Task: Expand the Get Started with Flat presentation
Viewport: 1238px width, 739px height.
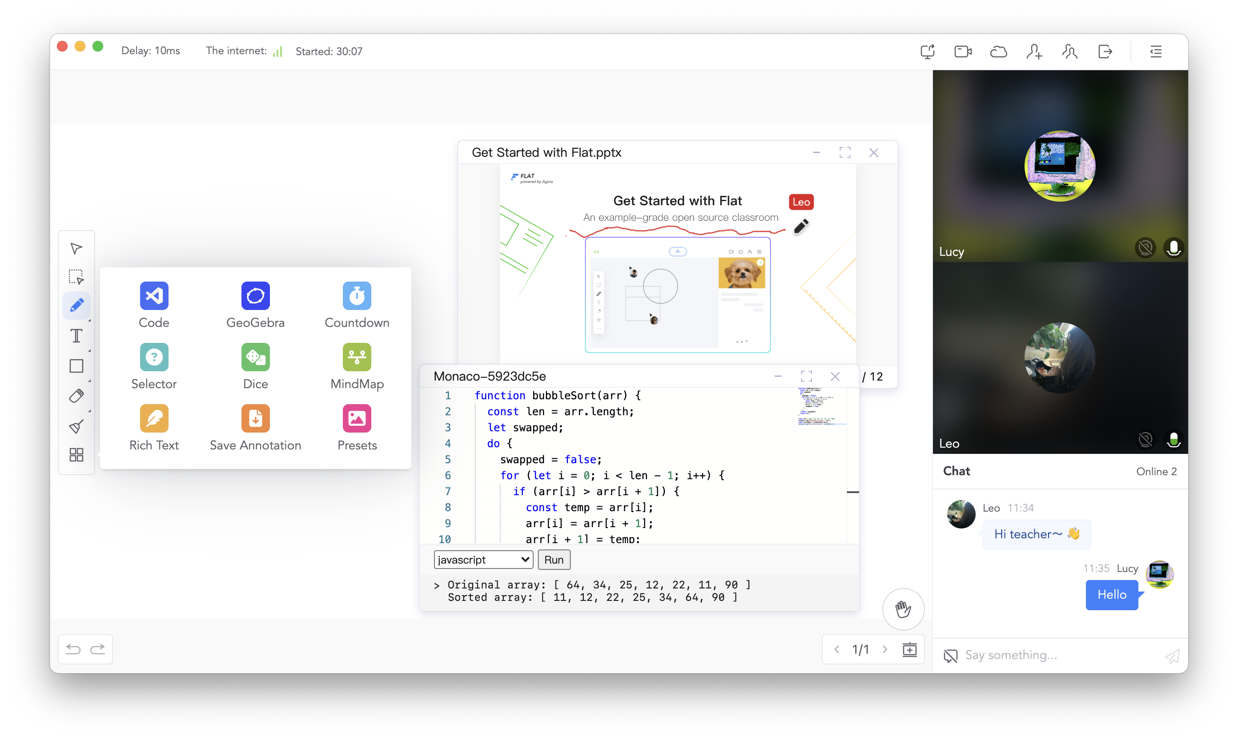Action: (844, 152)
